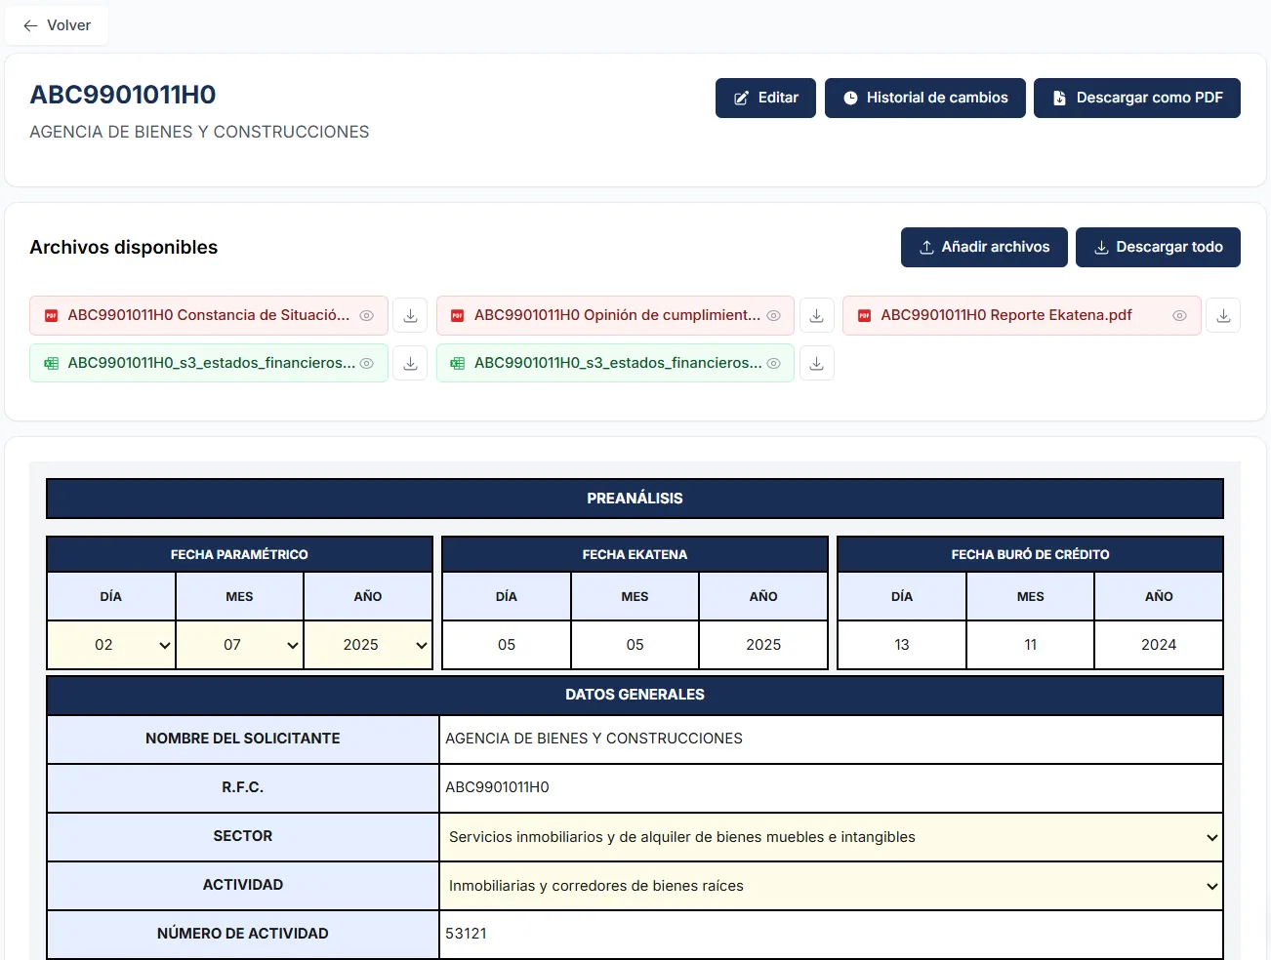Click Añadir archivos to upload files
This screenshot has height=960, width=1271.
click(x=984, y=247)
